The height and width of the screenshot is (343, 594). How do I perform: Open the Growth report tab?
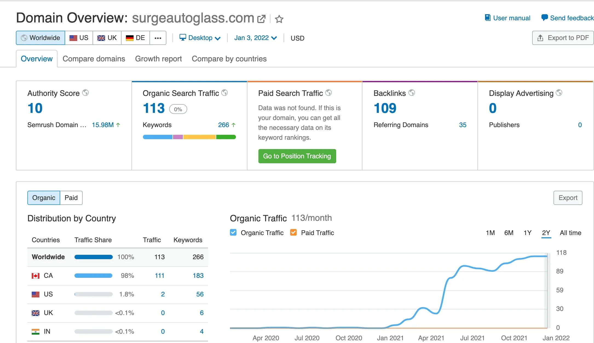pos(158,59)
